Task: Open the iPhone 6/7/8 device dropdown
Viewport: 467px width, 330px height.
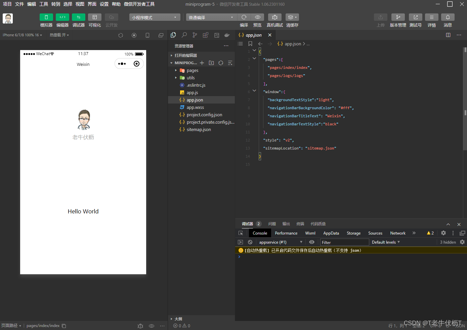Action: 22,35
